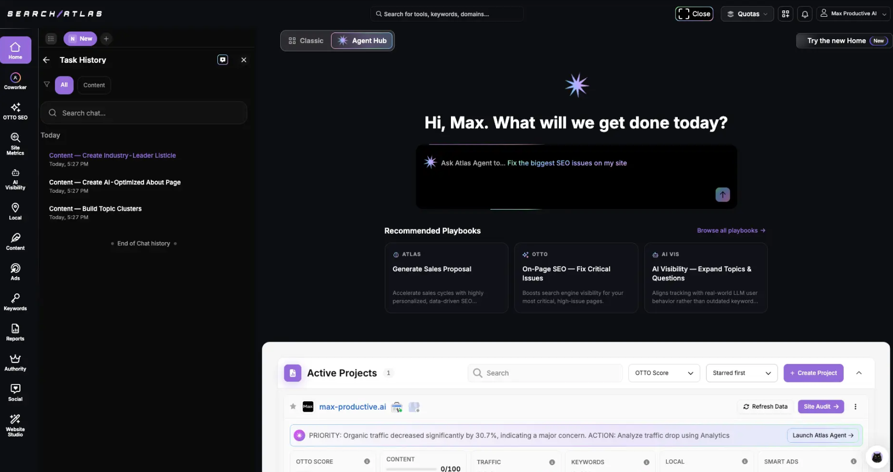Viewport: 893px width, 472px height.
Task: Open the Content sidebar section
Action: [x=15, y=242]
